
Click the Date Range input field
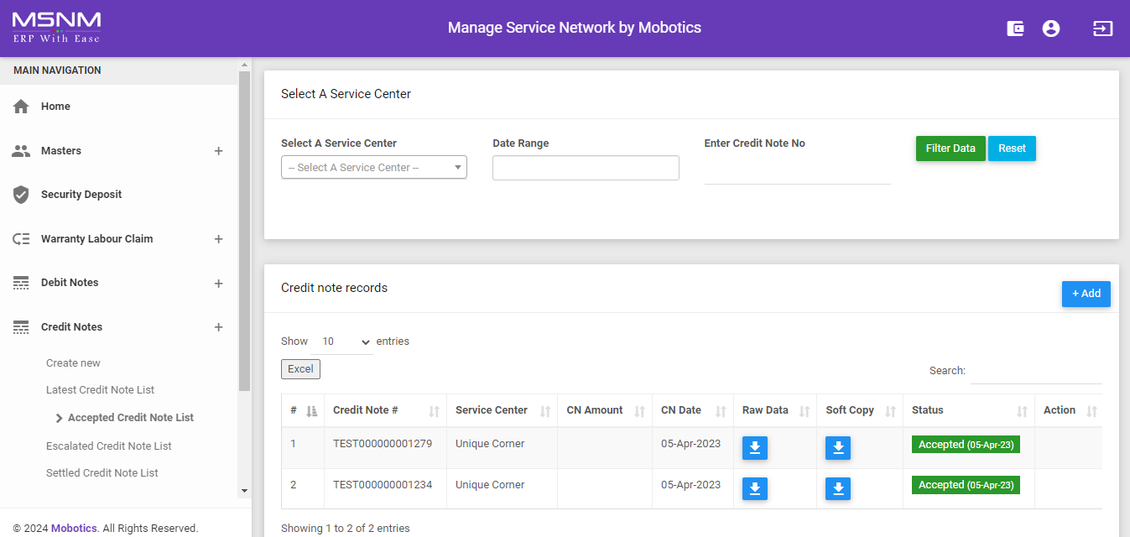point(586,168)
